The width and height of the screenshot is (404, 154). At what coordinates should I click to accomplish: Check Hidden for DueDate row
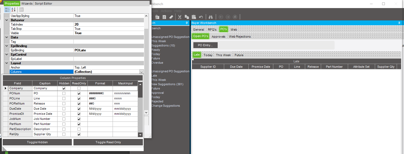[64, 109]
